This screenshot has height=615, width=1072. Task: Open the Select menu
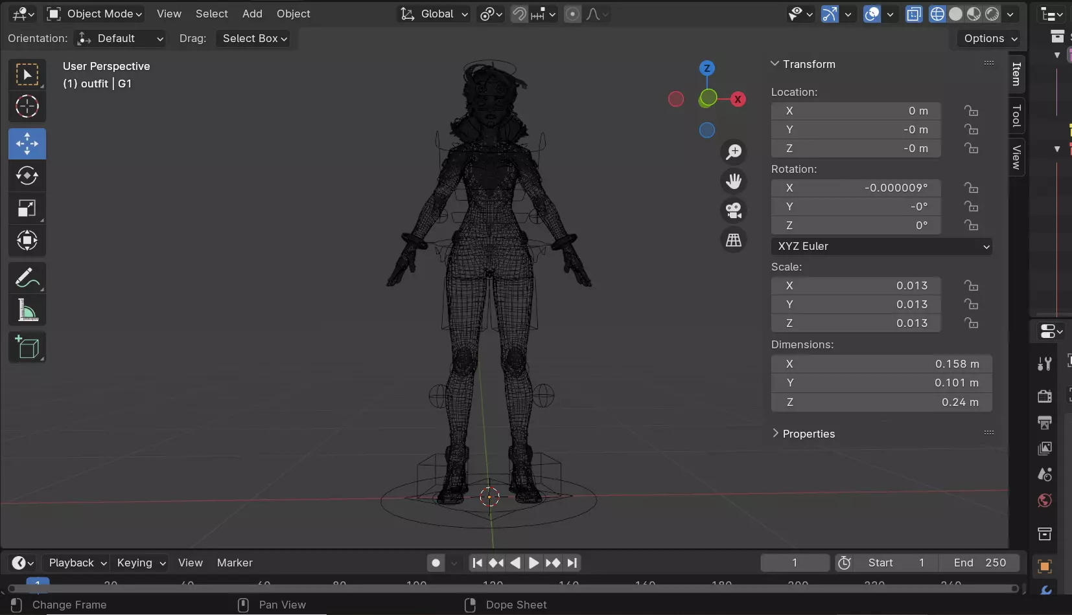pyautogui.click(x=212, y=14)
